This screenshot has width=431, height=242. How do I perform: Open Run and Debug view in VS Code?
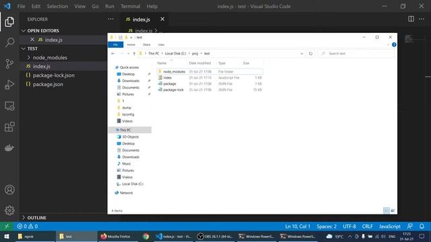pos(9,85)
